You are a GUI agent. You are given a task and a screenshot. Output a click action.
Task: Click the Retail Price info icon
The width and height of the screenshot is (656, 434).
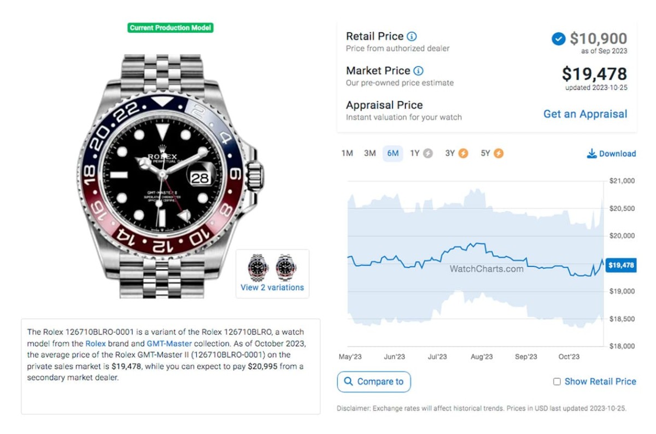[x=412, y=37]
